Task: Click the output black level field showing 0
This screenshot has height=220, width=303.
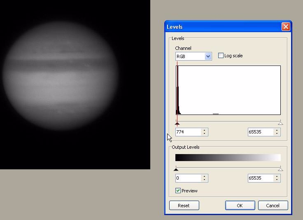Action: [x=188, y=178]
